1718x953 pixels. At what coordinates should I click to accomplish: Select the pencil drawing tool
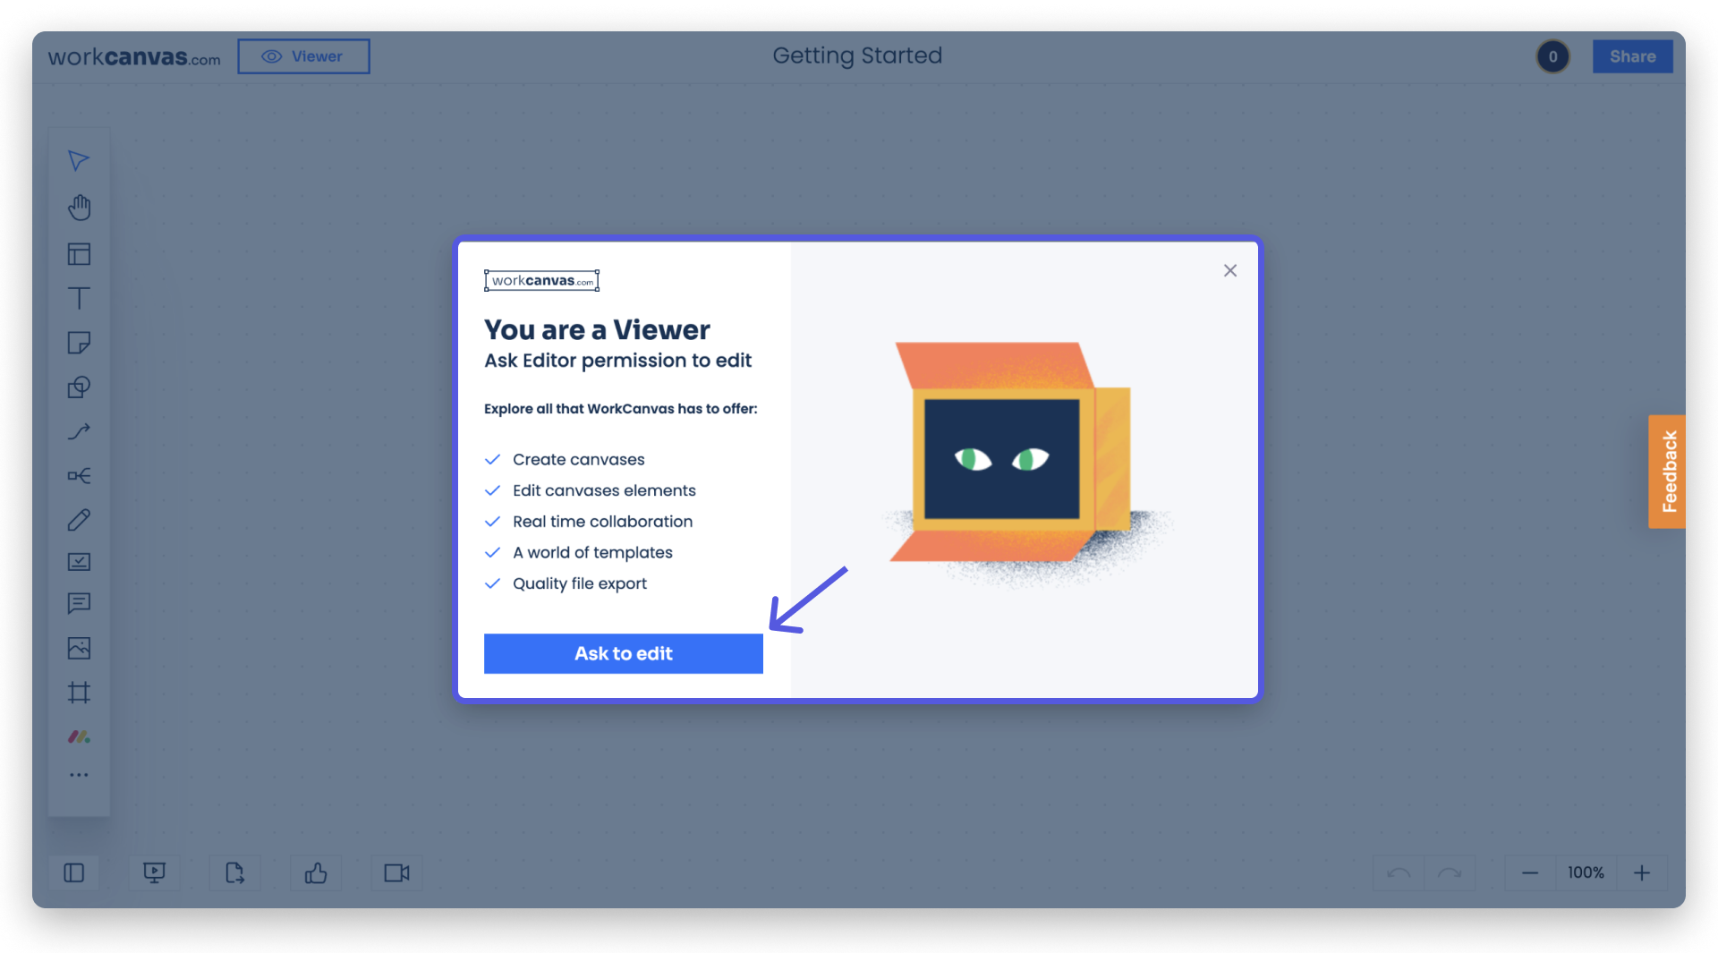click(x=79, y=520)
